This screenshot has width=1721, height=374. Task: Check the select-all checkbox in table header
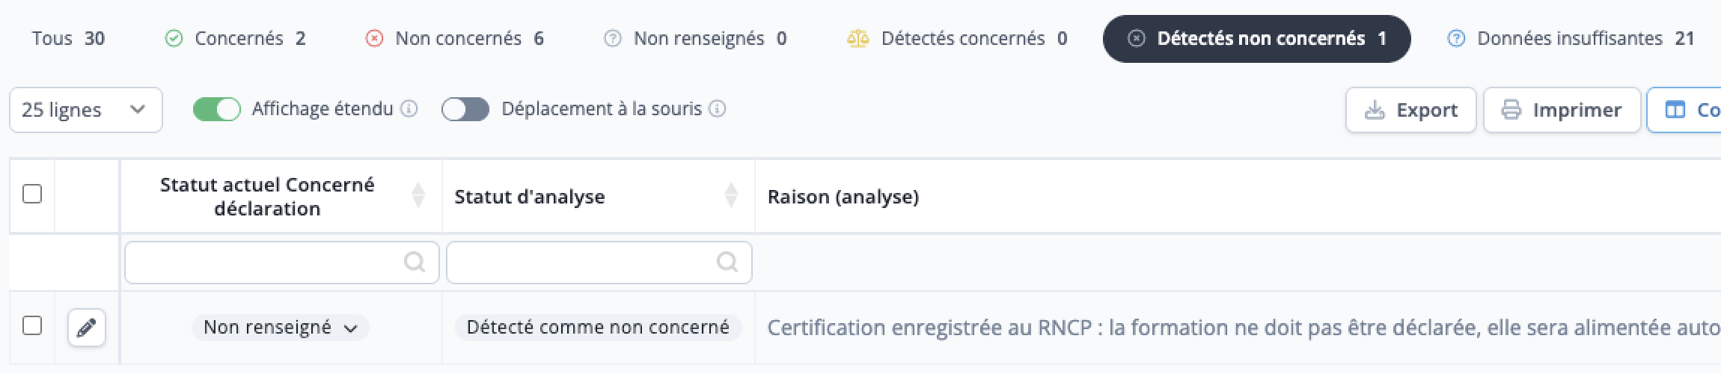[x=32, y=194]
